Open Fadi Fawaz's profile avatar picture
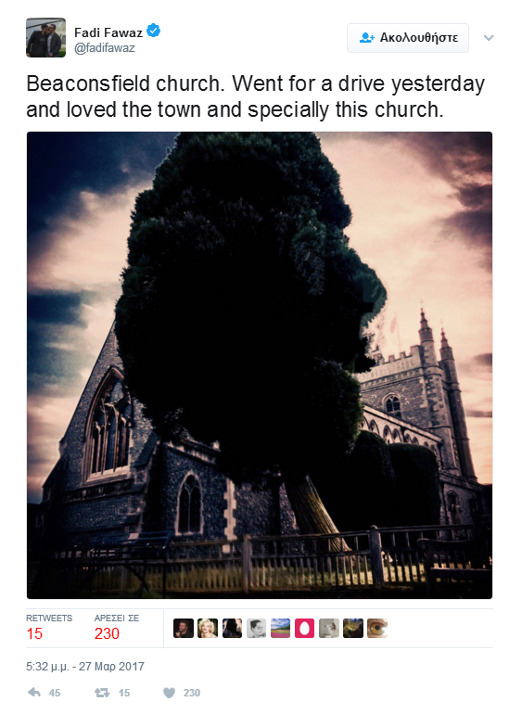Screen dimensions: 522x727 45,37
